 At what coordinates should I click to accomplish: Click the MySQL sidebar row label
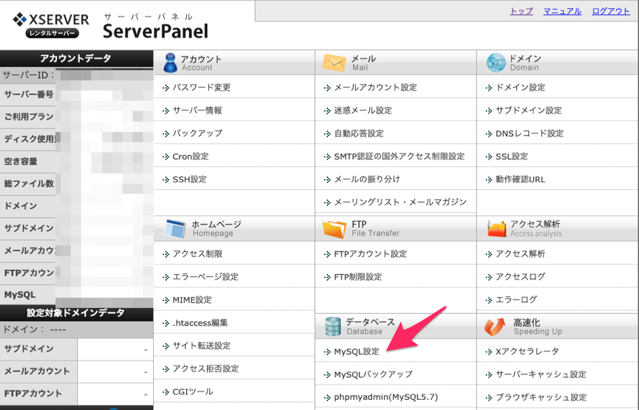20,295
